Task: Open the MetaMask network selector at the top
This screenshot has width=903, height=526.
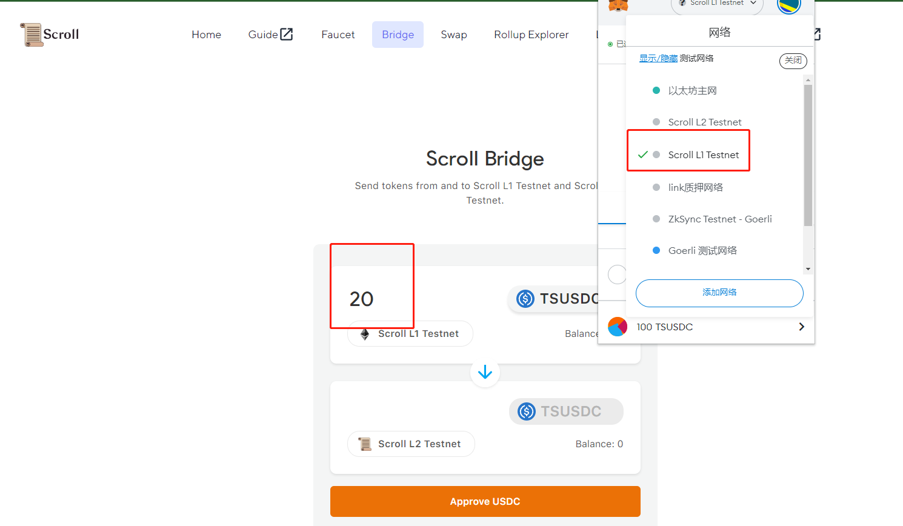Action: (x=717, y=5)
